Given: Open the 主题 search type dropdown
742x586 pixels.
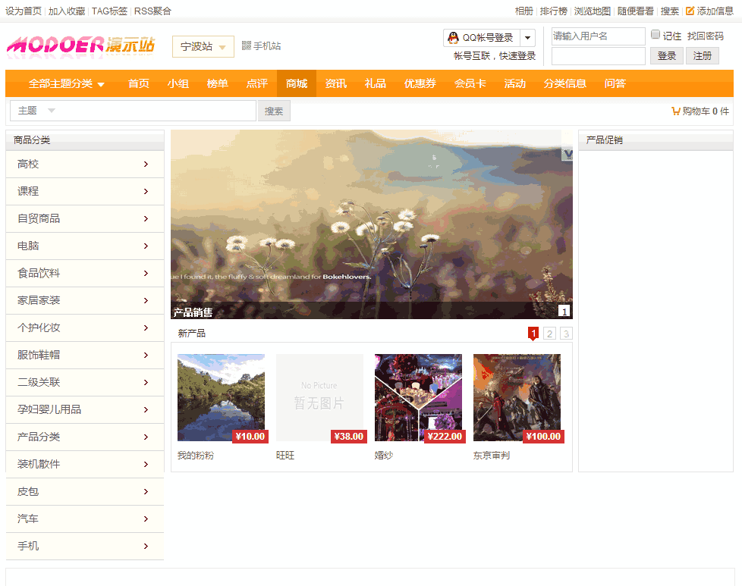Looking at the screenshot, I should coord(52,111).
